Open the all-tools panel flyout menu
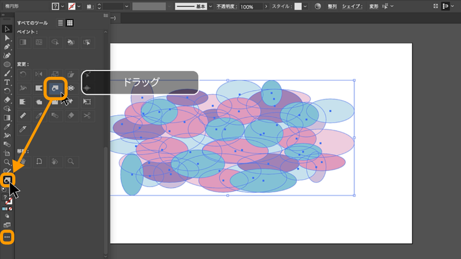Screen dimensions: 461x259 pyautogui.click(x=106, y=15)
